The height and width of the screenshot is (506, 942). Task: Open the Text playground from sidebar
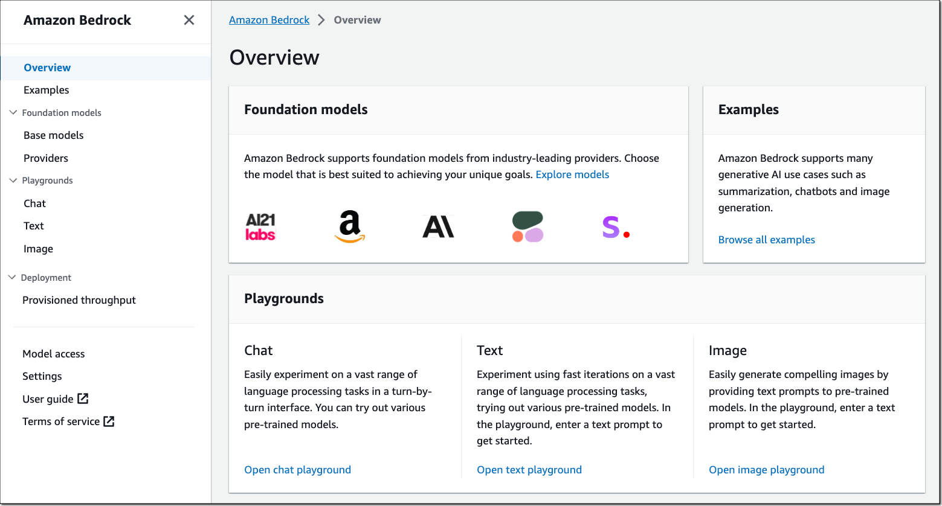pyautogui.click(x=34, y=226)
